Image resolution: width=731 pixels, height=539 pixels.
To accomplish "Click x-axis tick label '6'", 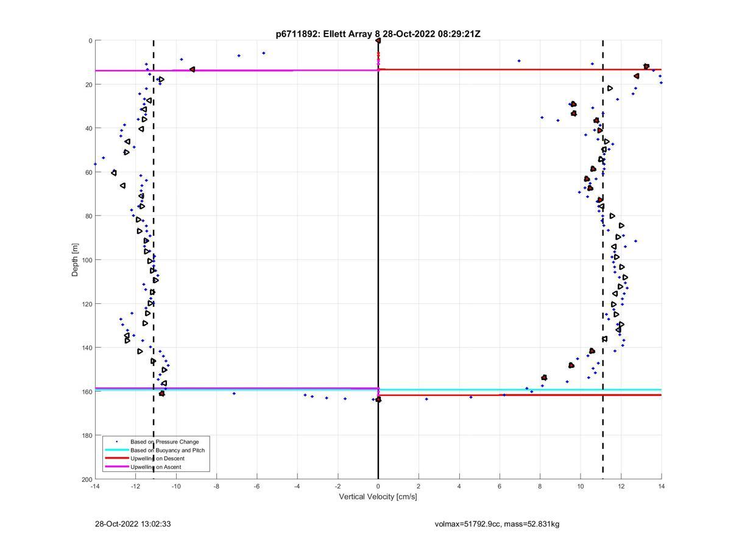I will point(500,487).
